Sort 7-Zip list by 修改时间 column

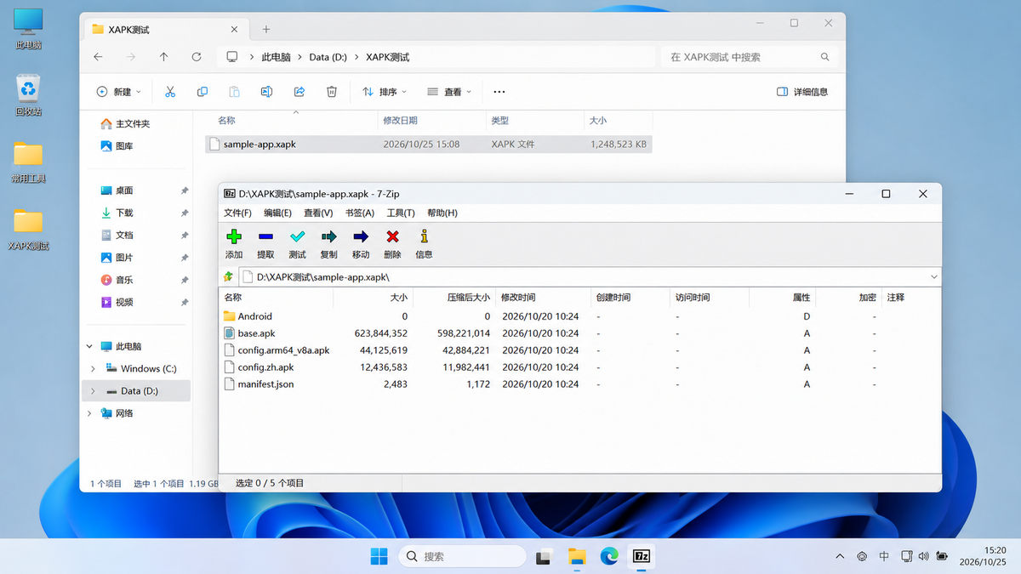(x=518, y=298)
